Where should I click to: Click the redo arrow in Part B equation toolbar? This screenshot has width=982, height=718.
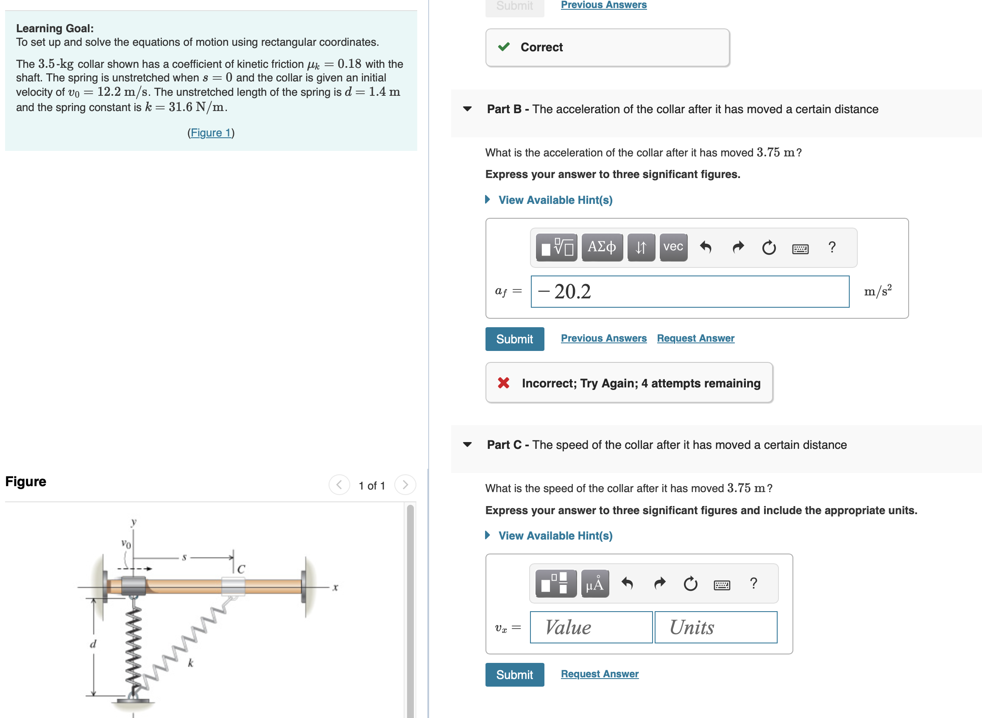point(738,247)
